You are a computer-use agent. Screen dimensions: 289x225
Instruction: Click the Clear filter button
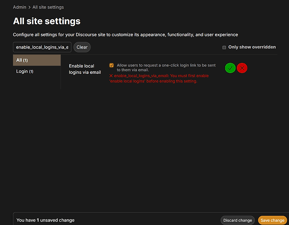[x=82, y=47]
